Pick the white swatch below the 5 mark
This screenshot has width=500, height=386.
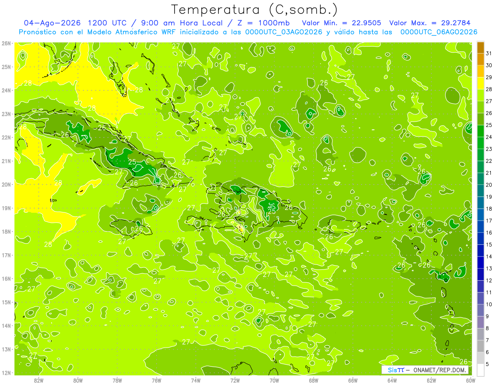click(x=480, y=370)
